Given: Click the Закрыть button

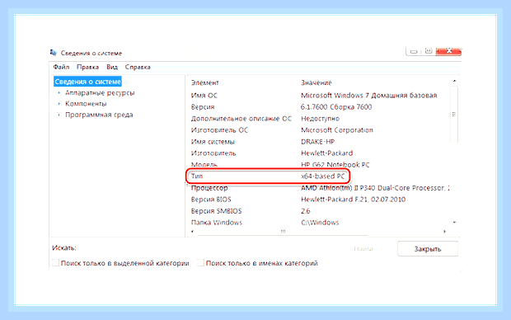Looking at the screenshot, I should [428, 249].
